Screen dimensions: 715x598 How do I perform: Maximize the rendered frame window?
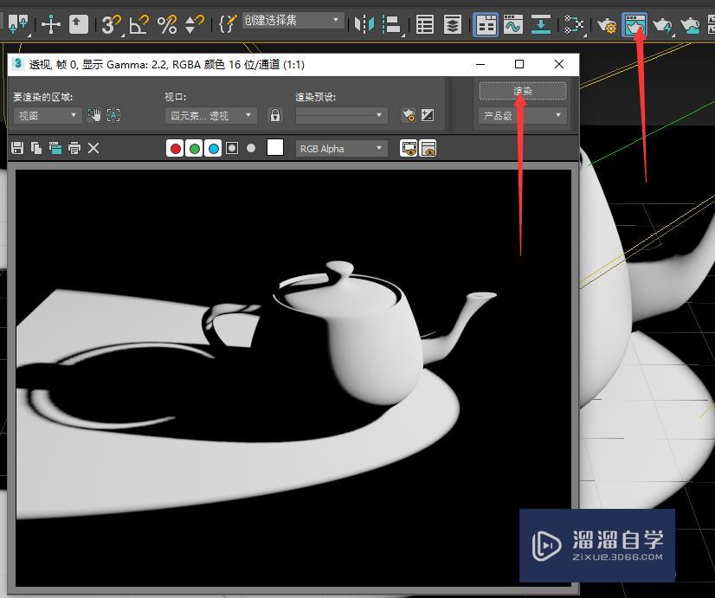519,64
